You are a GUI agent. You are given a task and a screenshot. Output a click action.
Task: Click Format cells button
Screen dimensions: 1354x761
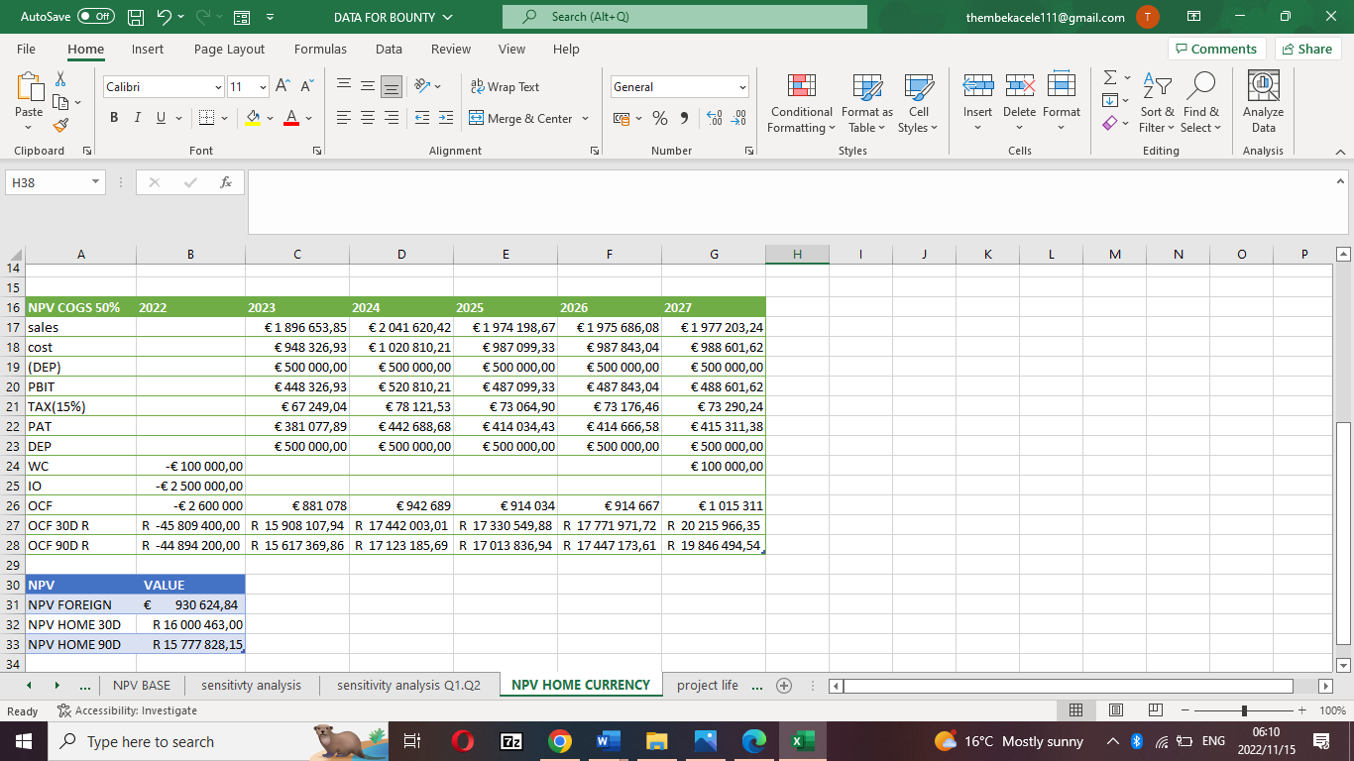pos(1061,103)
